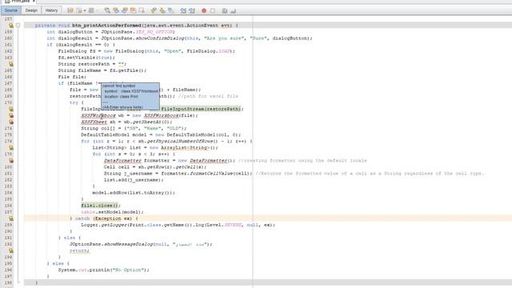Click the Shift Line Left icon
The image size is (512, 288).
[x=183, y=10]
